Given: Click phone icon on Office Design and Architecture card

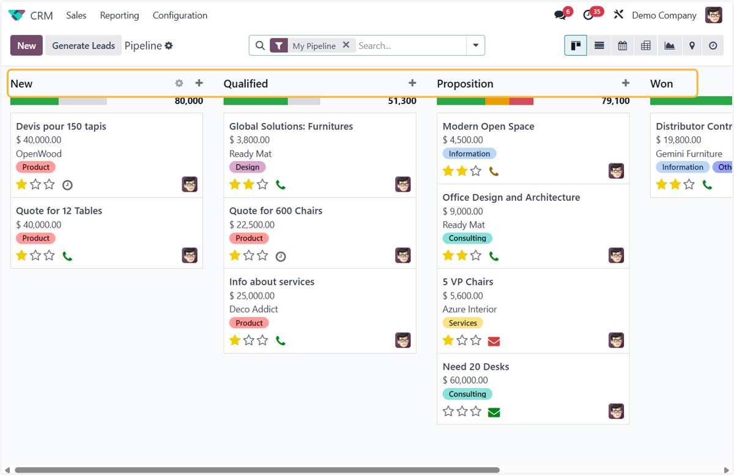Looking at the screenshot, I should click(494, 256).
